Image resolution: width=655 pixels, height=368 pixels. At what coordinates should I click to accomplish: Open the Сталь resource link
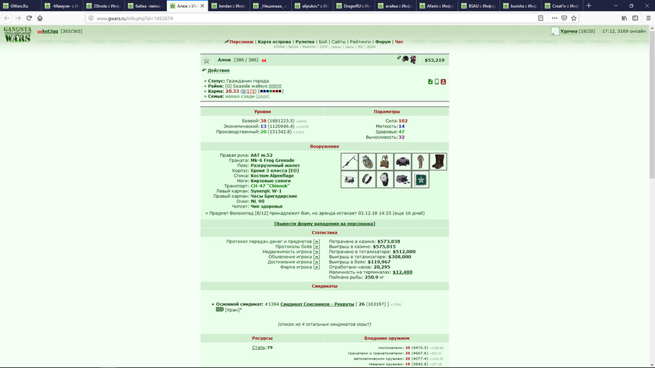pos(258,348)
